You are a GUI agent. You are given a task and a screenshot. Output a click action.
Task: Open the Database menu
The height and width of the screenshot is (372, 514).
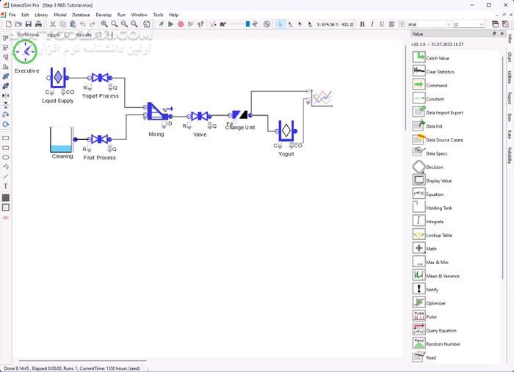pos(81,15)
